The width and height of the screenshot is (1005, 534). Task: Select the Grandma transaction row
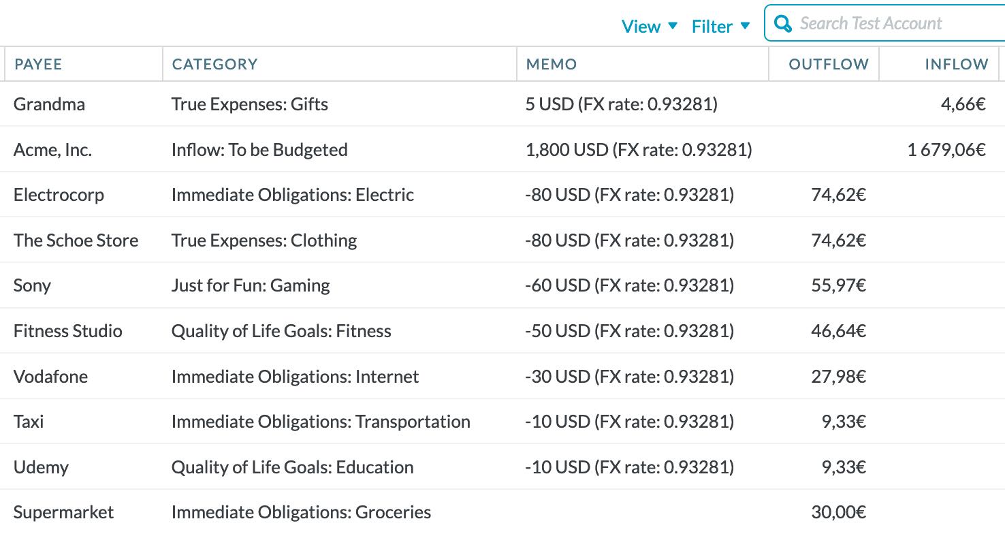502,104
